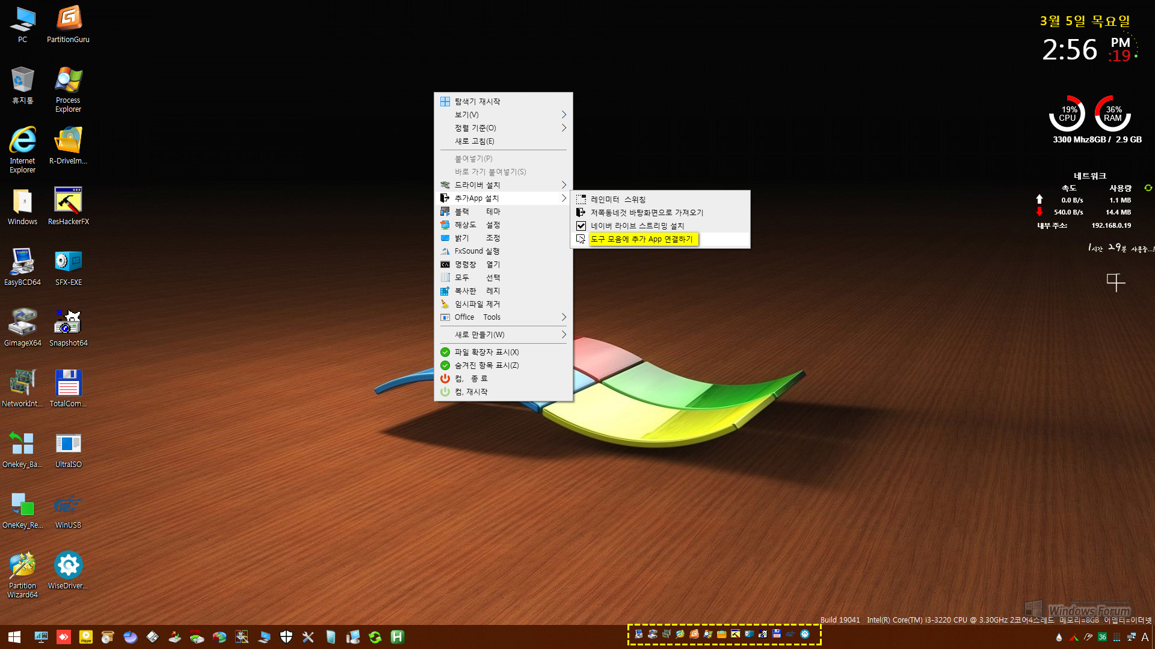1155x649 pixels.
Task: Select the GimageX64 desktop icon
Action: click(22, 328)
